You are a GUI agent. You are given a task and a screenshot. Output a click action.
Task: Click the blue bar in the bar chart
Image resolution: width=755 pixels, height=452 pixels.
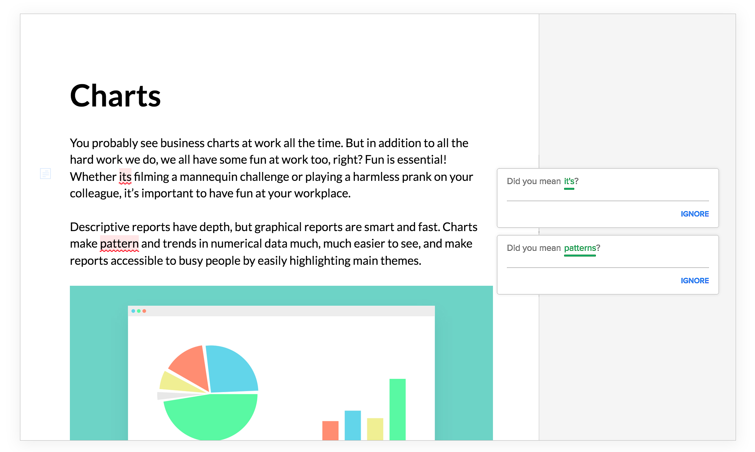pos(353,425)
